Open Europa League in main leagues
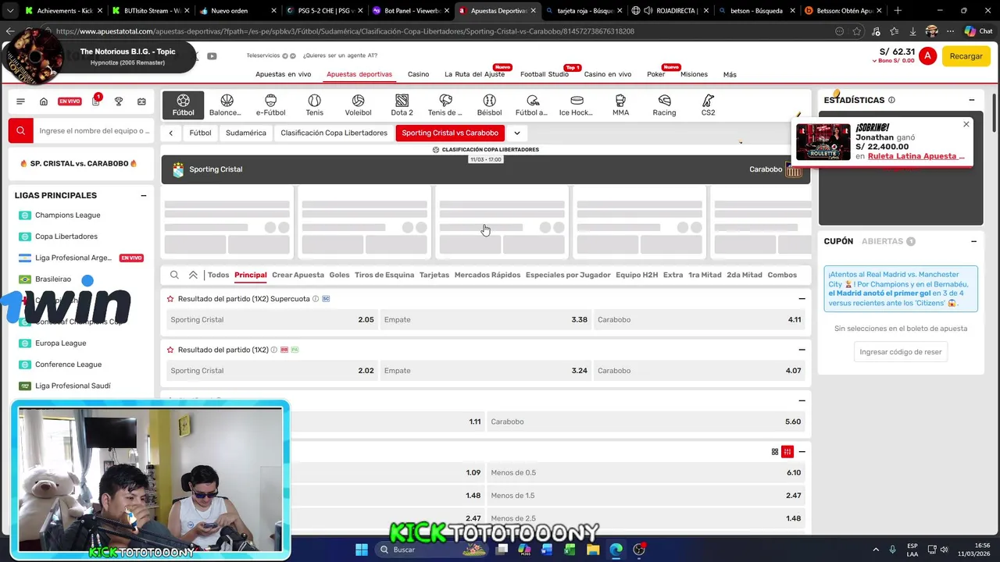 point(60,343)
